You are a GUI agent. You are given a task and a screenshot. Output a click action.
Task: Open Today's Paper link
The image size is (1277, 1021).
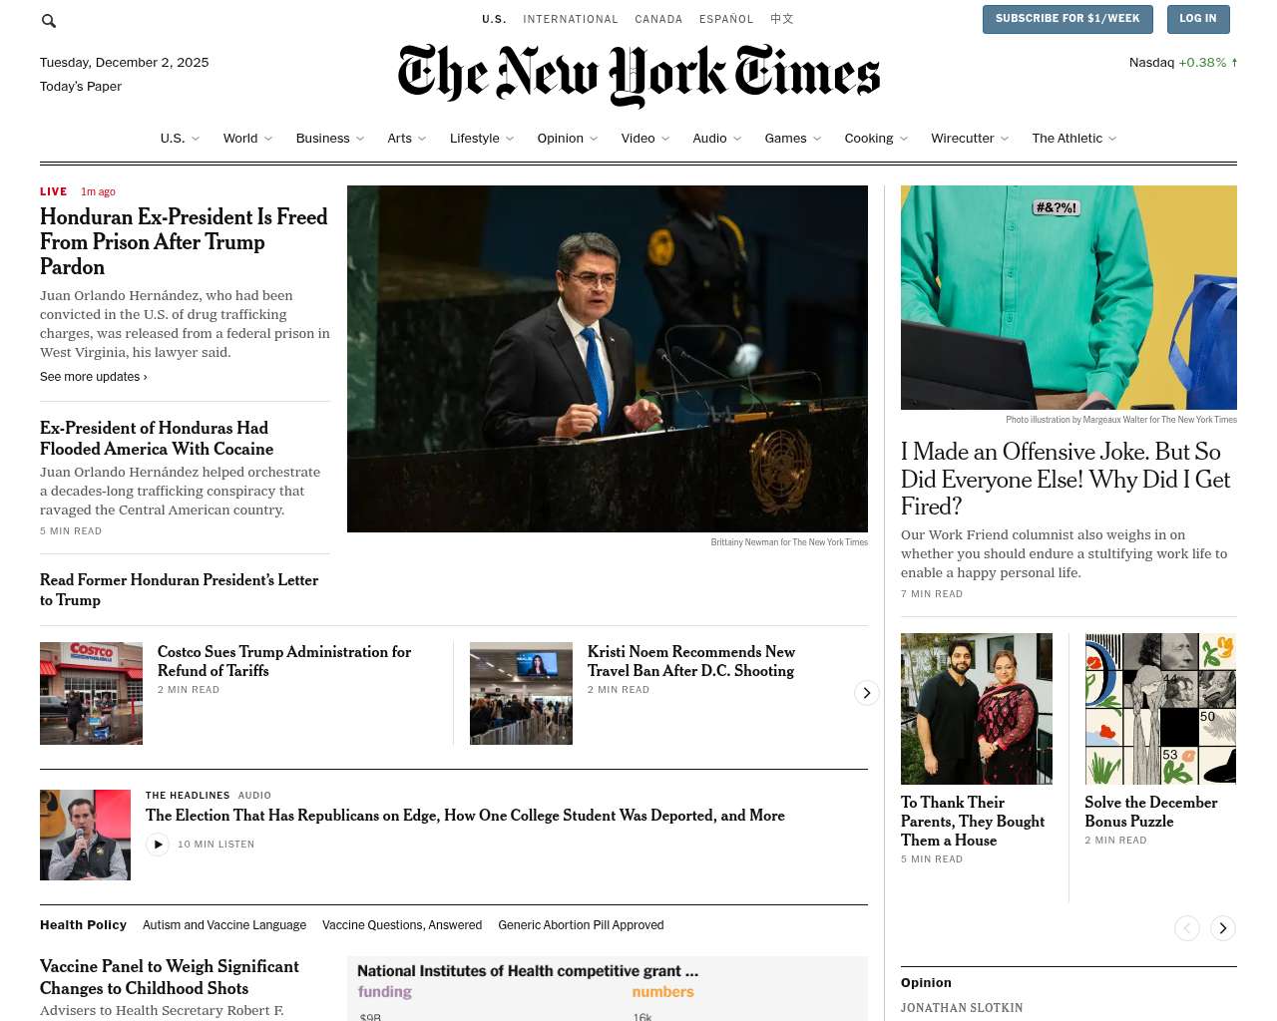pos(81,87)
